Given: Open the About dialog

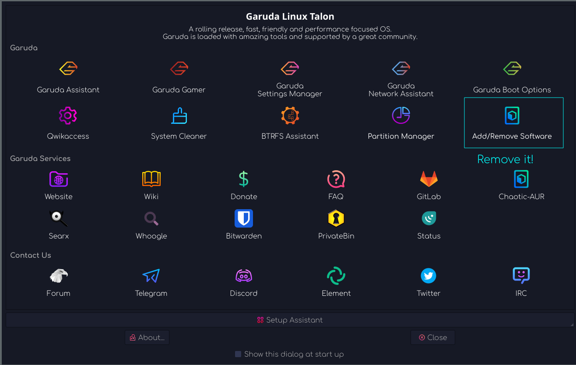Looking at the screenshot, I should 147,337.
